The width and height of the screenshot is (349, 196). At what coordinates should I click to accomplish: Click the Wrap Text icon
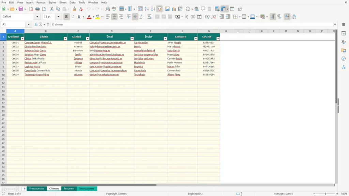click(x=149, y=17)
